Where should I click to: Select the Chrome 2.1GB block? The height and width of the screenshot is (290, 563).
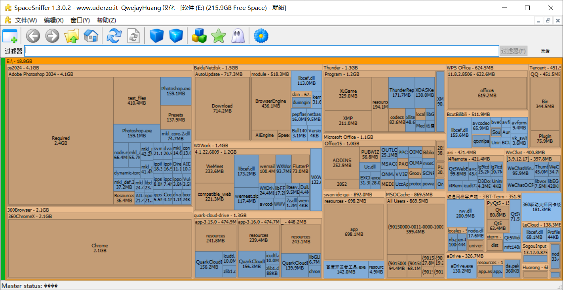99,248
